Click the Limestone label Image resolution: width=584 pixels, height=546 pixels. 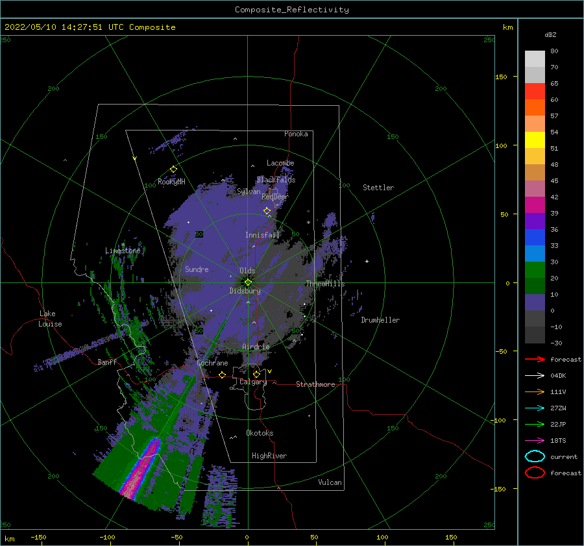[x=123, y=251]
